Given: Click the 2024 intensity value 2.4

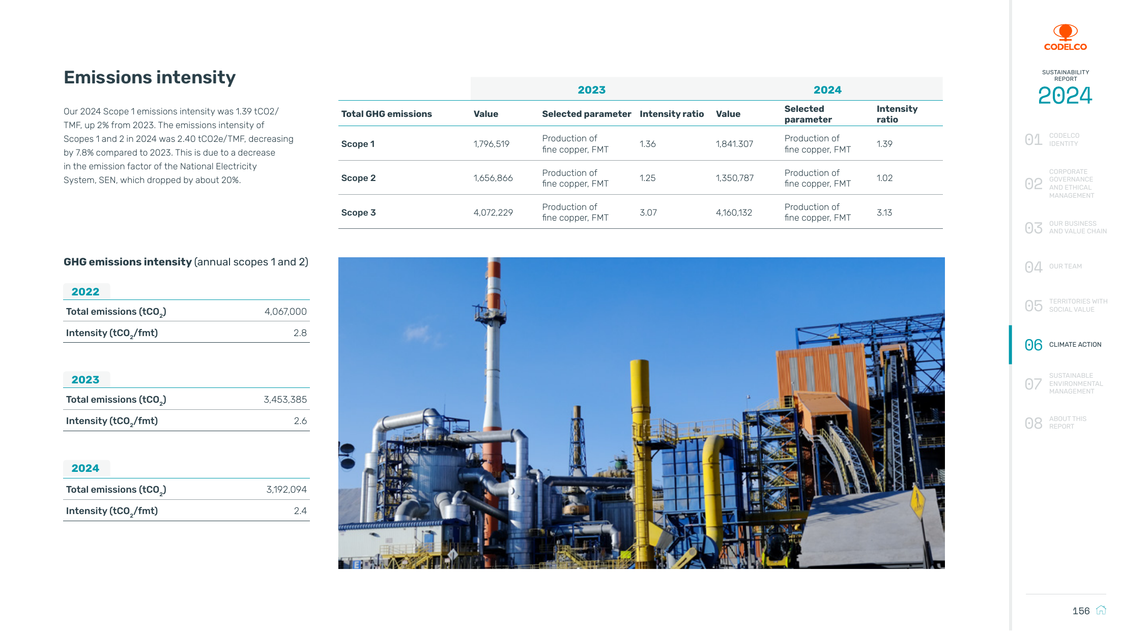Looking at the screenshot, I should pos(300,511).
